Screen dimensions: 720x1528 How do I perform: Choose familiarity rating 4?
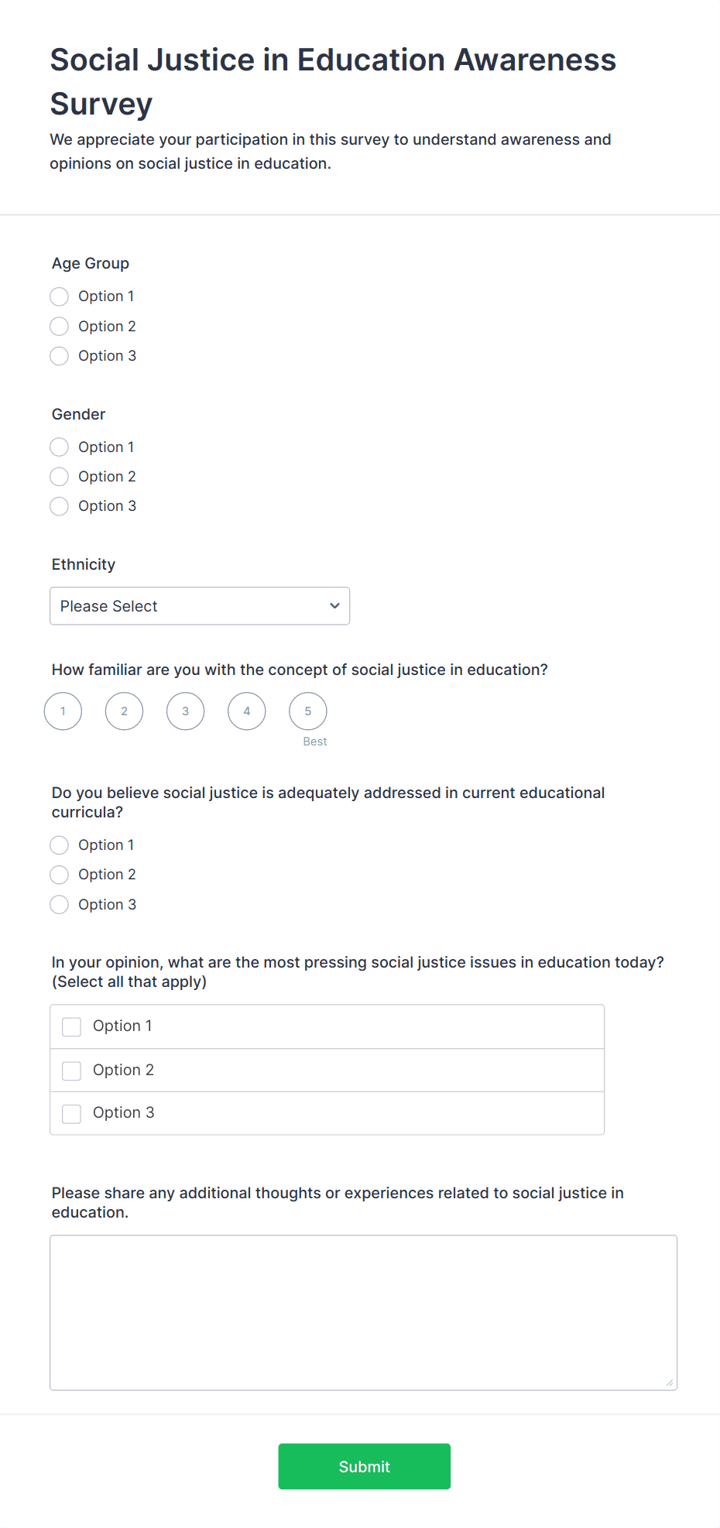coord(247,711)
